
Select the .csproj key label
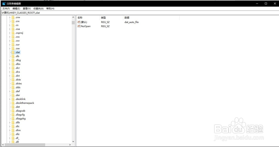pos(19,33)
